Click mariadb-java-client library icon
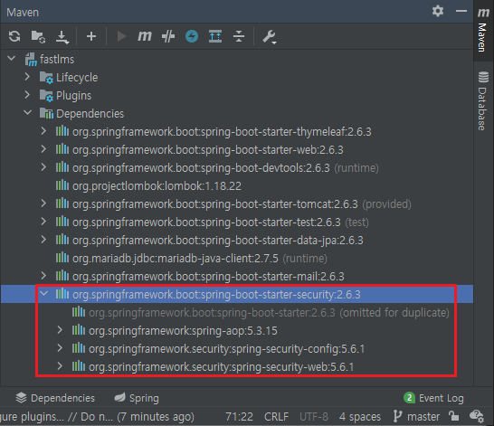Screen dimensions: 494x426 pos(62,258)
